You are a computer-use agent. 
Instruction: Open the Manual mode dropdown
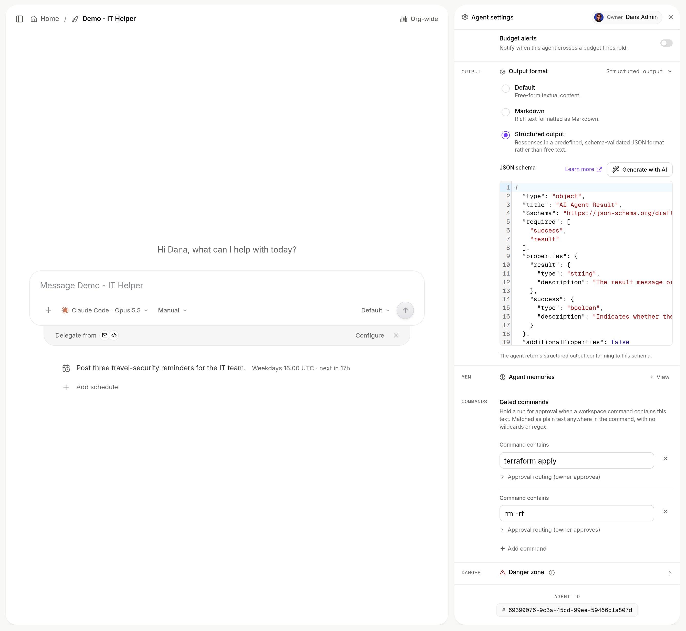pos(172,310)
